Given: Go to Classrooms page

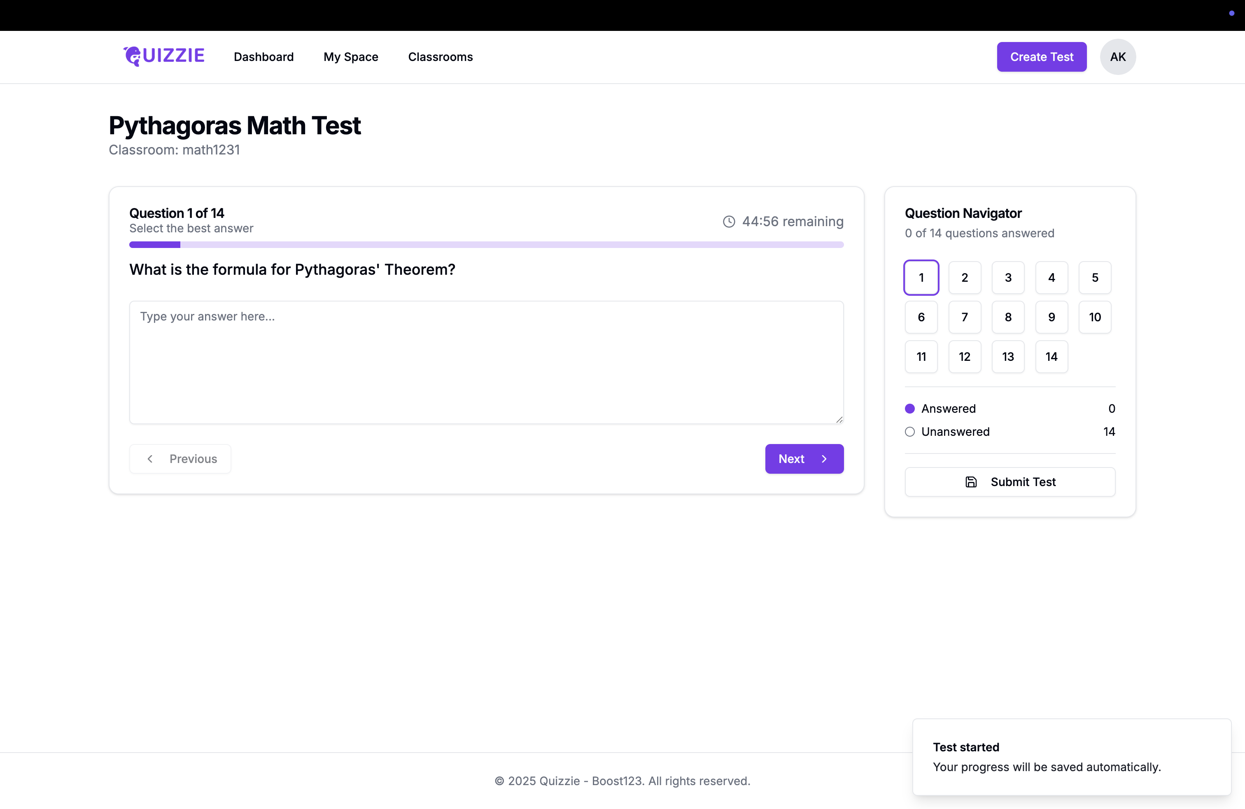Looking at the screenshot, I should tap(440, 56).
